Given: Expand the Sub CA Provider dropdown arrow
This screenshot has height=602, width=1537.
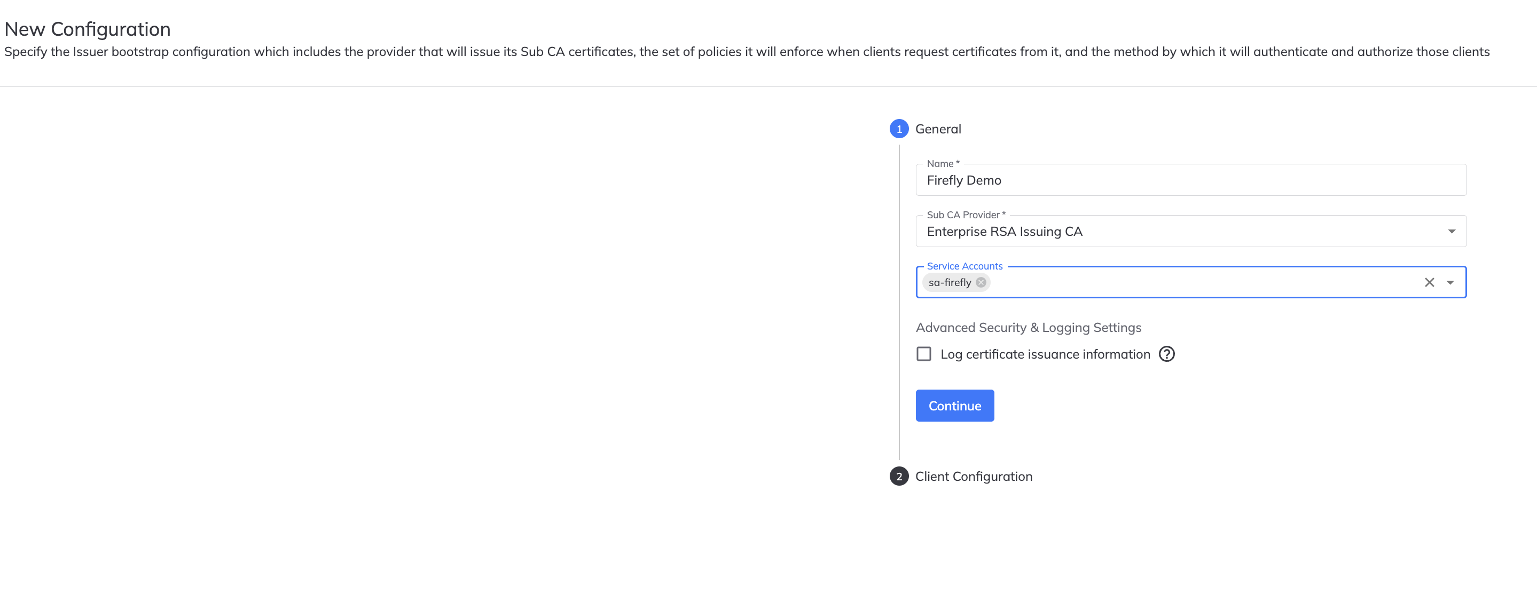Looking at the screenshot, I should pos(1451,231).
